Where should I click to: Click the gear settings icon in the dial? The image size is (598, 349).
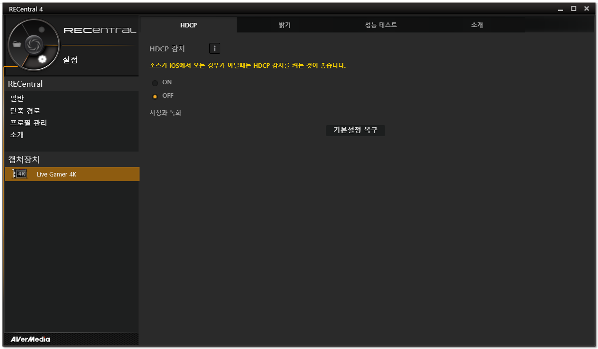click(42, 59)
